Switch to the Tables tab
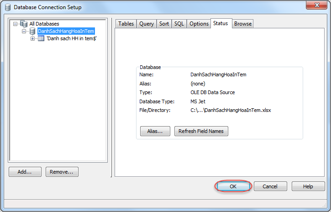 (x=126, y=24)
